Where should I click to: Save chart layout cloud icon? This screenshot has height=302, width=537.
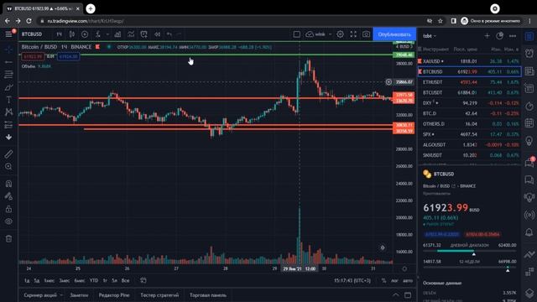[310, 34]
